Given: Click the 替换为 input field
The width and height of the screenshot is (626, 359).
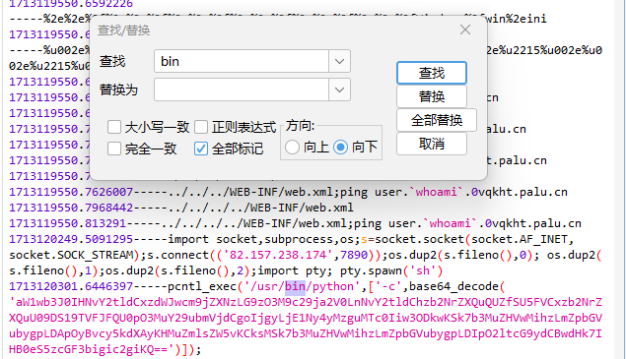Looking at the screenshot, I should [242, 90].
